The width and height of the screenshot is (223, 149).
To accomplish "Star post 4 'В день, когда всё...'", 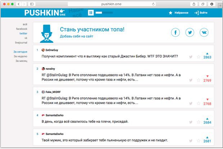I will click(199, 122).
